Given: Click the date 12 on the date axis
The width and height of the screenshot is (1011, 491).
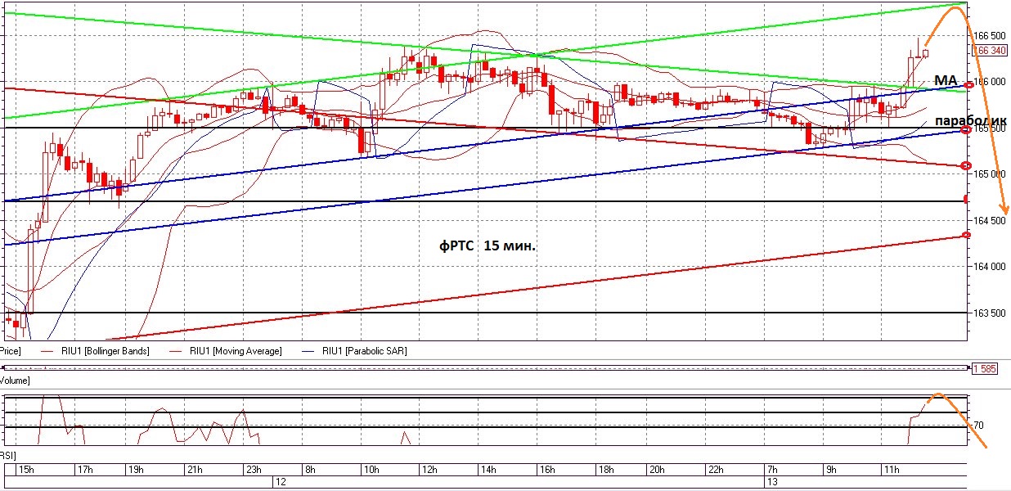Looking at the screenshot, I should coord(280,483).
